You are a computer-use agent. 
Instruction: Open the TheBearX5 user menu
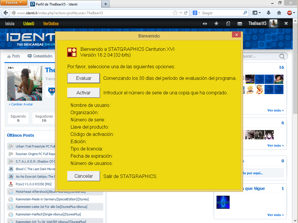[257, 23]
